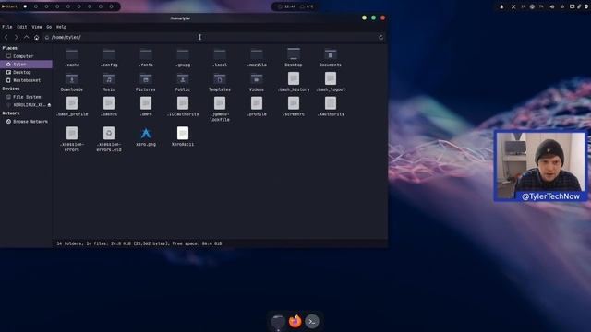The height and width of the screenshot is (332, 591).
Task: Select the .dmrc file
Action: pyautogui.click(x=146, y=107)
